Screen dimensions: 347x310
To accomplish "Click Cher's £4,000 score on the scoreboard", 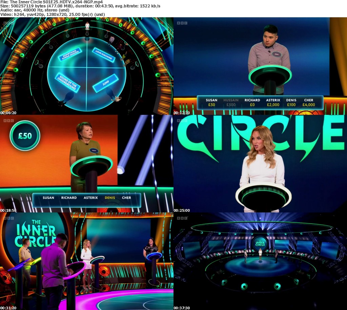I will click(x=309, y=102).
